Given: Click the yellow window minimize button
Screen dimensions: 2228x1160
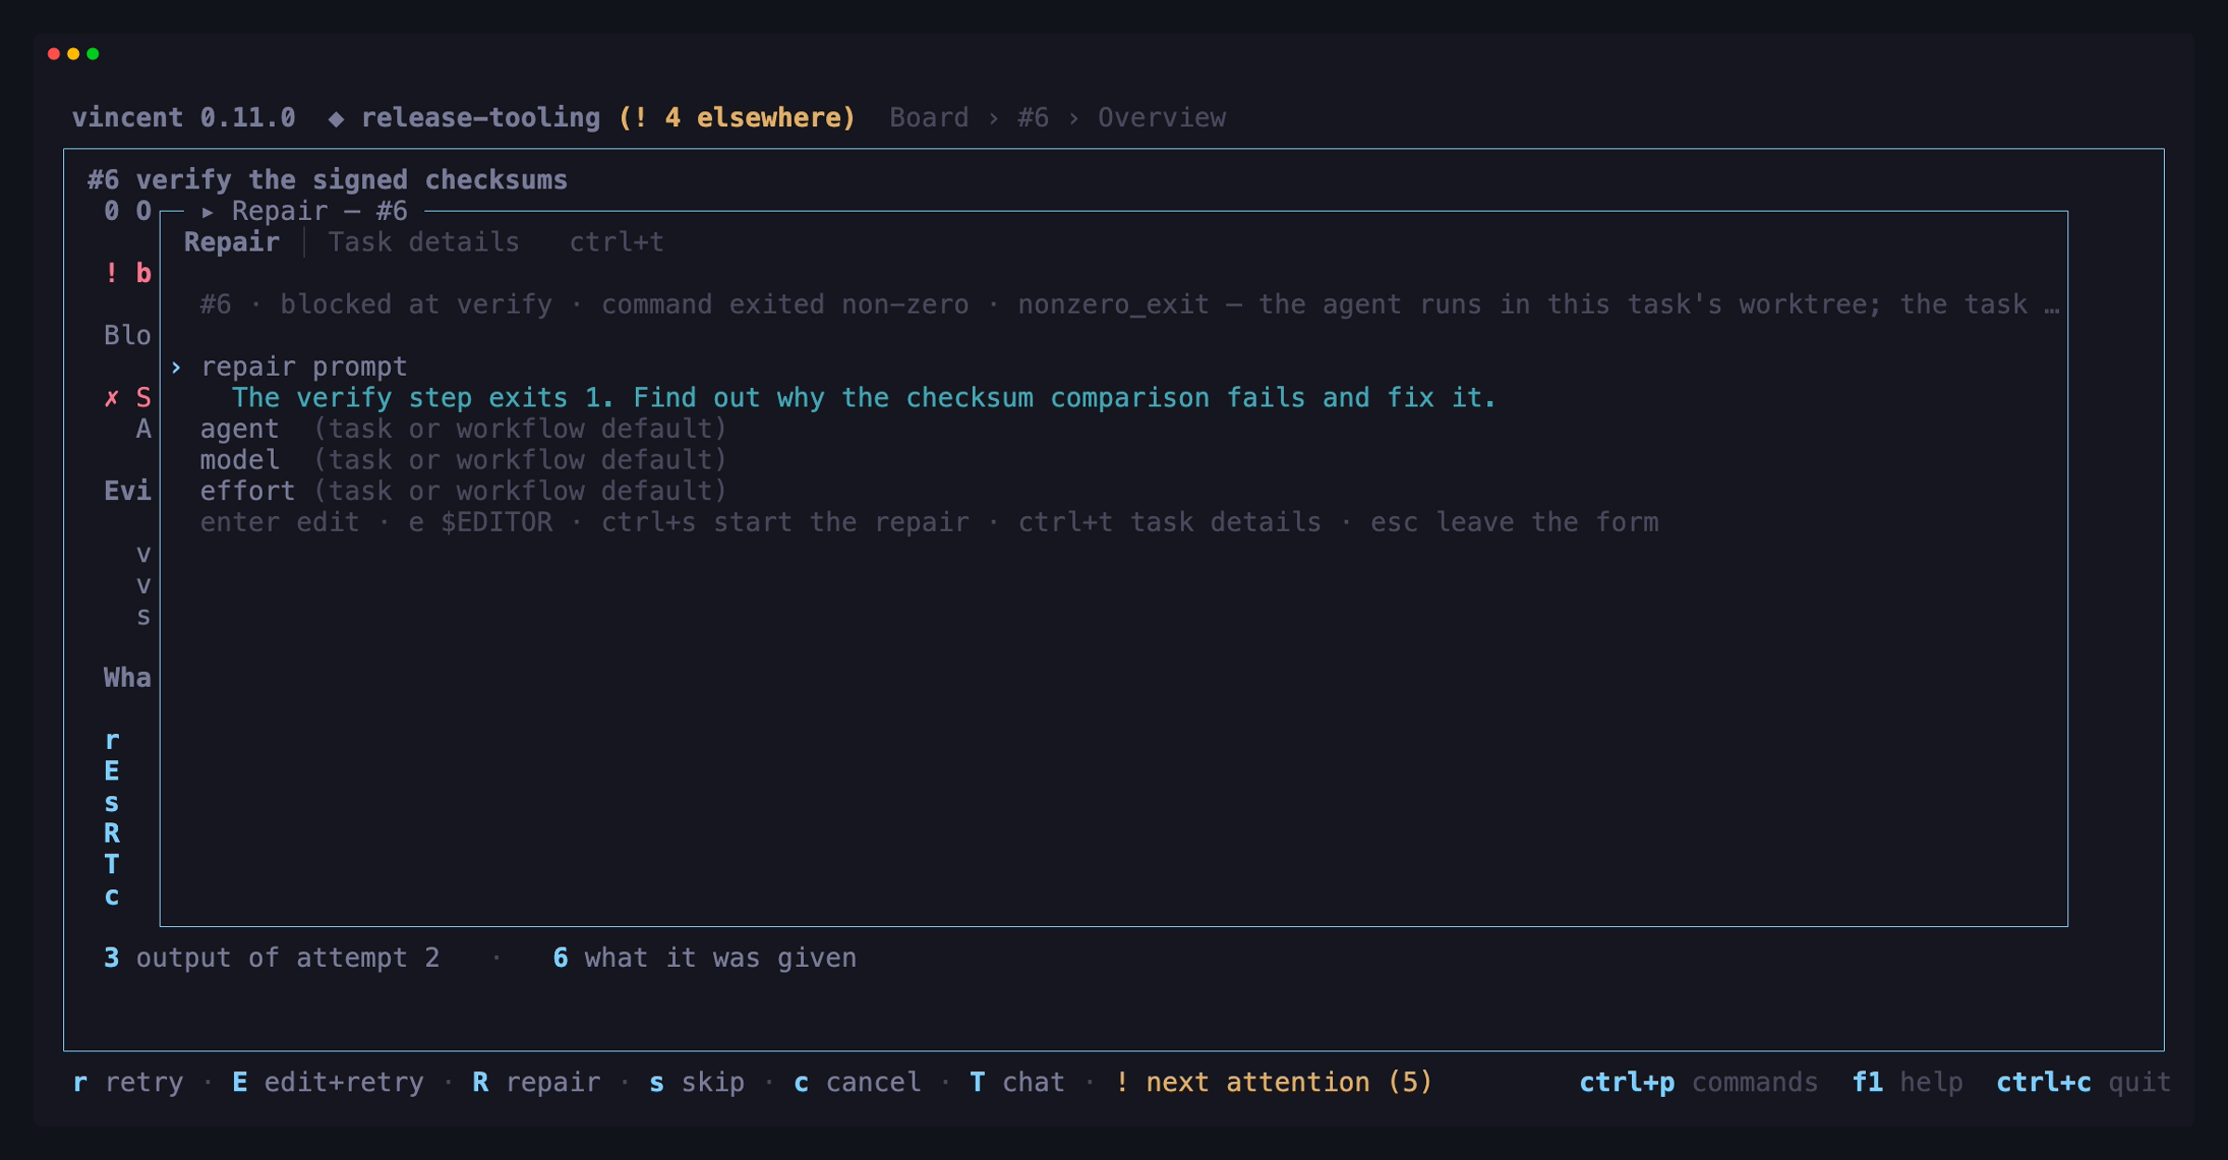Looking at the screenshot, I should pyautogui.click(x=73, y=54).
